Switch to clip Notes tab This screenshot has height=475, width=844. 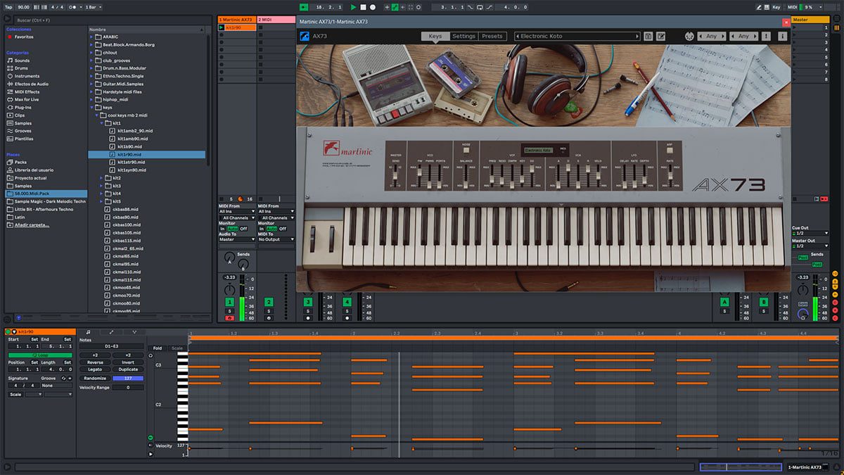88,331
